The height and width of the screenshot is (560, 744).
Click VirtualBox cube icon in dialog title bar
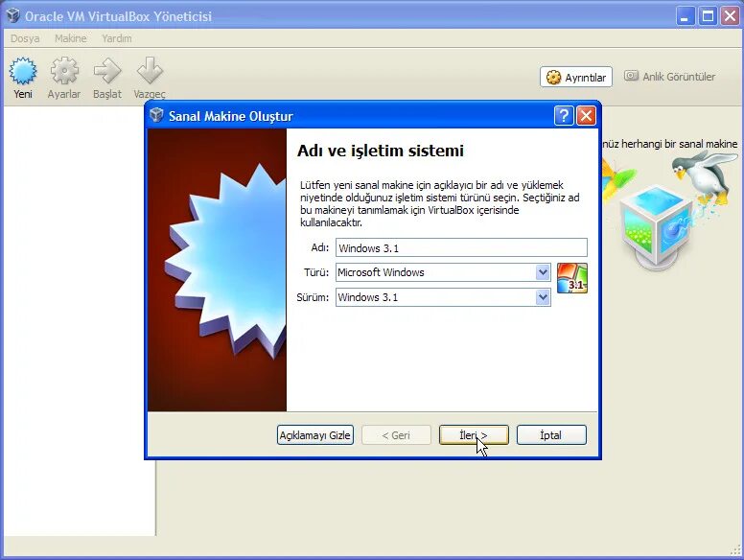click(156, 115)
